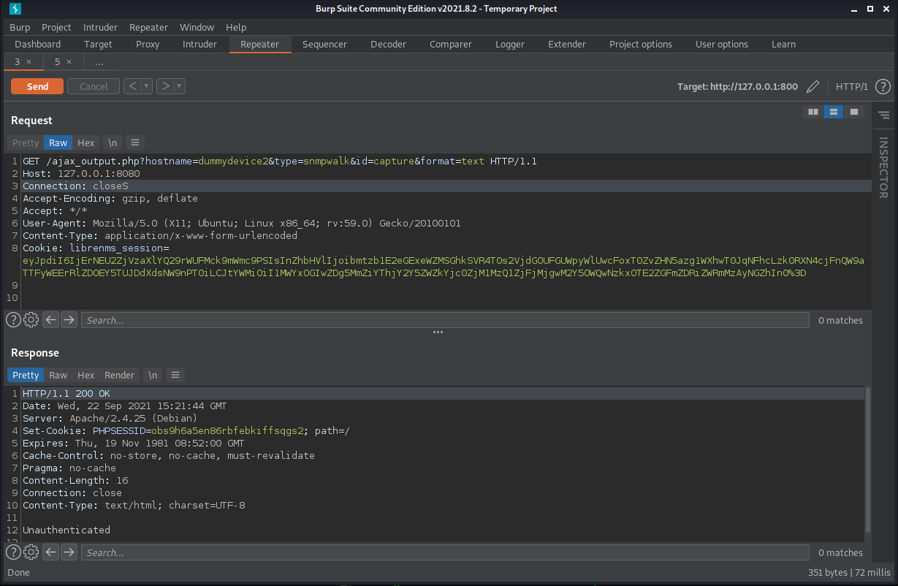Click the Burp Suite logo icon
This screenshot has height=586, width=898.
15,9
